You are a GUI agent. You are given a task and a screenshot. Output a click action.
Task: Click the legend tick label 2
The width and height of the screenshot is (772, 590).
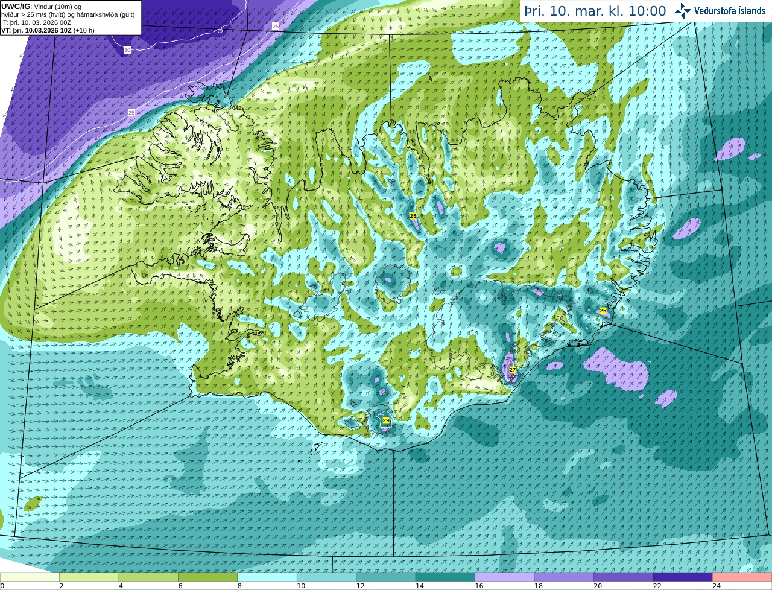click(62, 586)
